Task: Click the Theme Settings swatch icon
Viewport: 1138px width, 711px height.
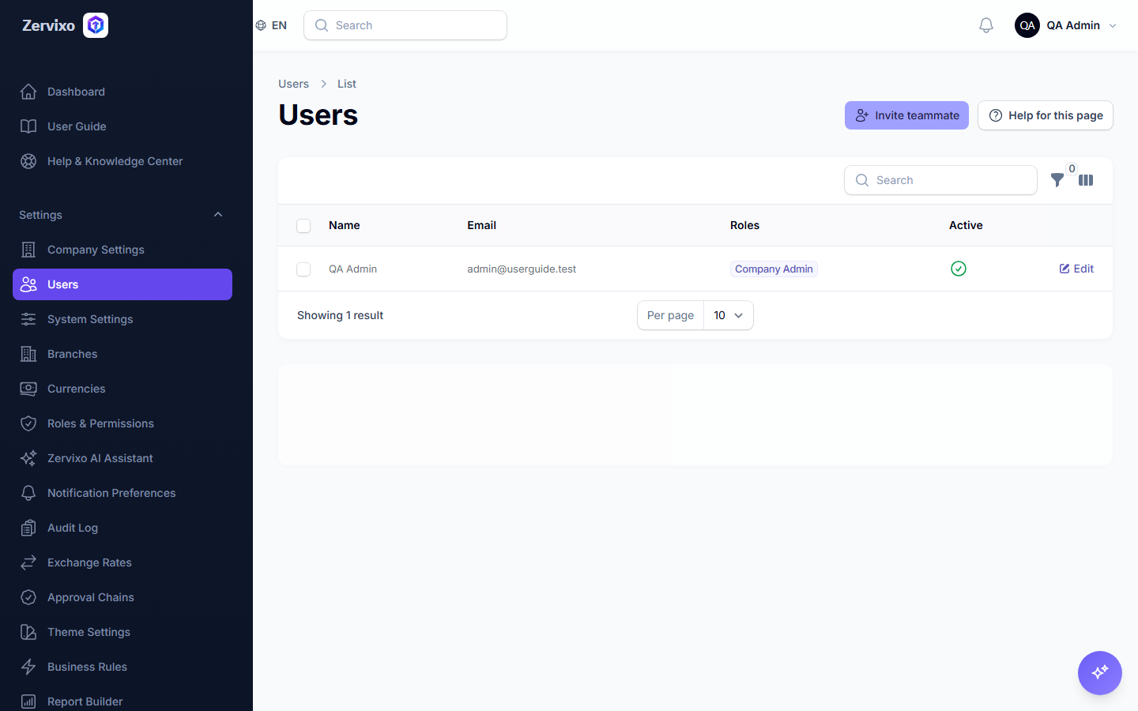Action: [28, 632]
